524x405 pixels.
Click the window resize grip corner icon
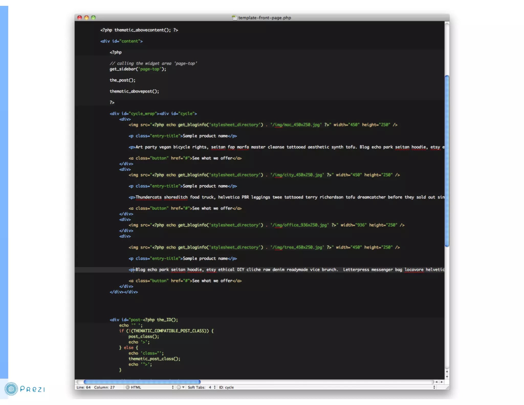[x=447, y=387]
